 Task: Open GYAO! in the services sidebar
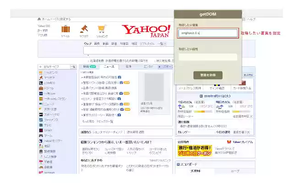click(48, 130)
